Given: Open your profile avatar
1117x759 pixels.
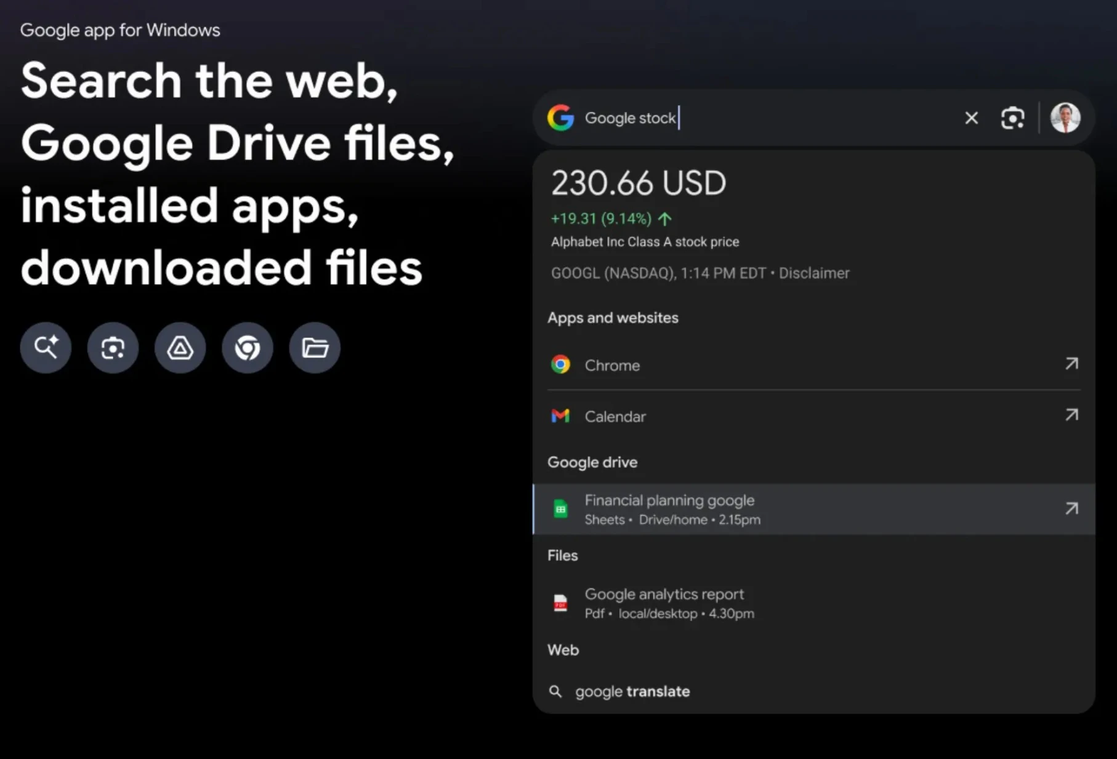Looking at the screenshot, I should click(x=1066, y=118).
